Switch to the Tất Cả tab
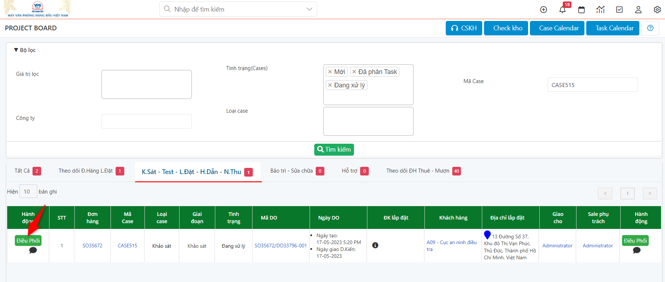Viewport: 665px width, 282px height. click(x=28, y=171)
